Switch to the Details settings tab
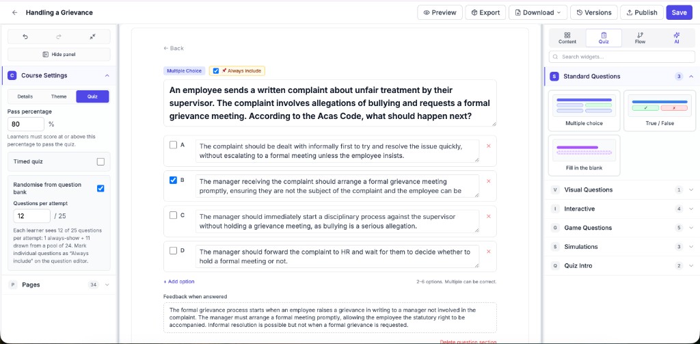Viewport: 700px width, 344px height. (x=25, y=96)
